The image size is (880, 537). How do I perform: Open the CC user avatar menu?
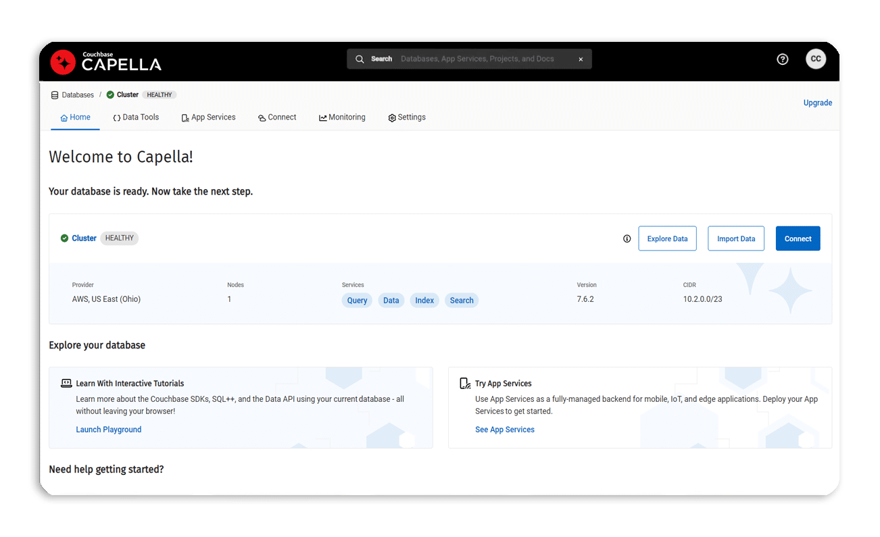[816, 59]
